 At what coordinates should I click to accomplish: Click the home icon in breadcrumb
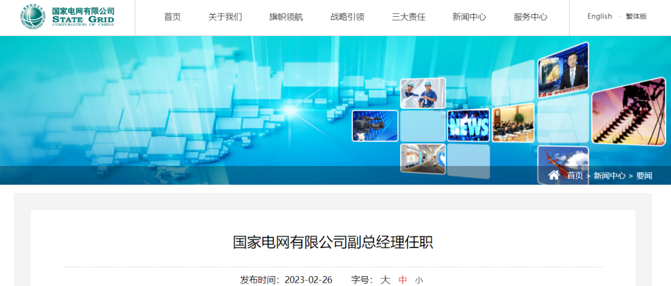tap(554, 175)
